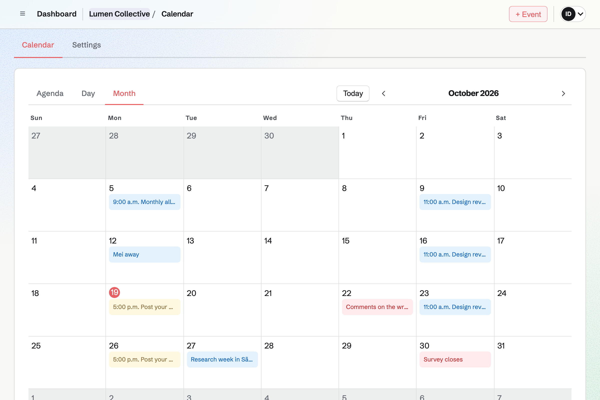Viewport: 600px width, 400px height.
Task: Open Design review event on October 23
Action: click(455, 307)
